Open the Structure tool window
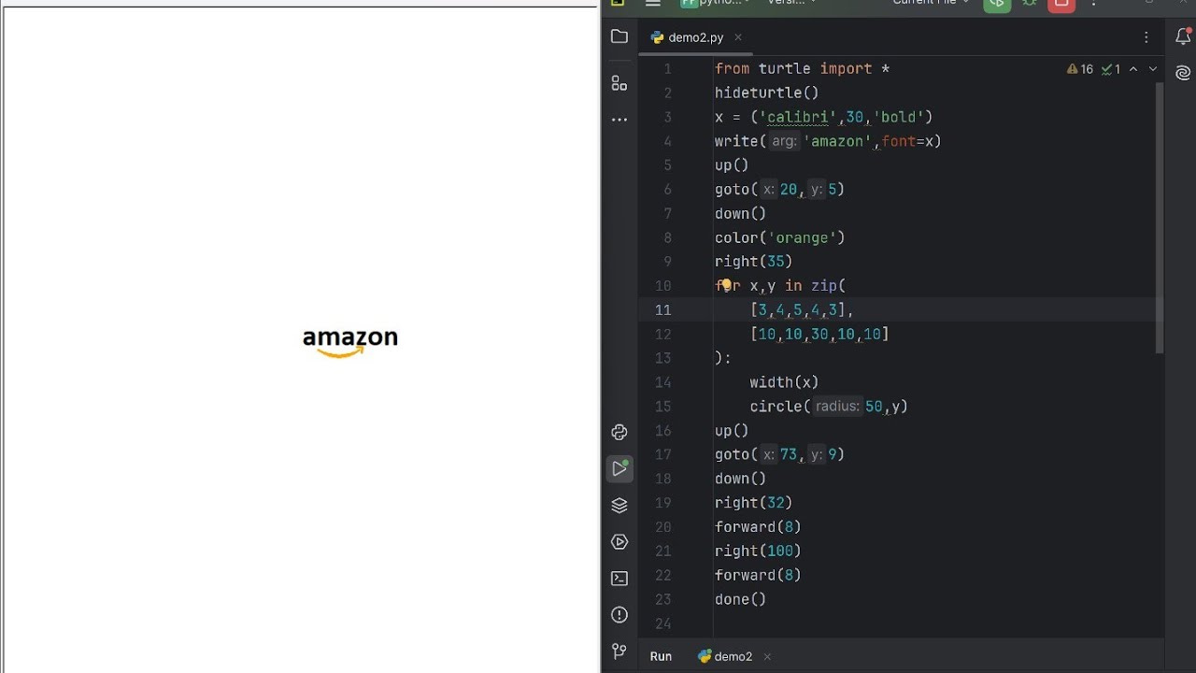Image resolution: width=1196 pixels, height=673 pixels. (619, 83)
